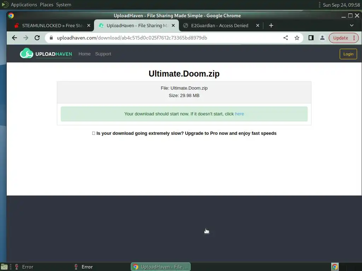Screen dimensions: 362x271
Task: Share this page using the share icon
Action: (x=286, y=38)
